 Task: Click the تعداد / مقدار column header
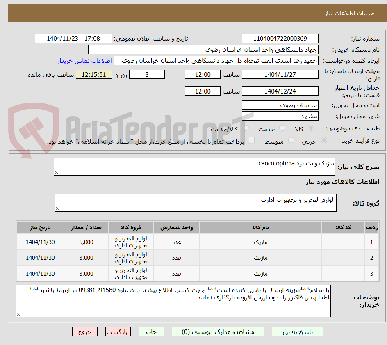coord(86,227)
